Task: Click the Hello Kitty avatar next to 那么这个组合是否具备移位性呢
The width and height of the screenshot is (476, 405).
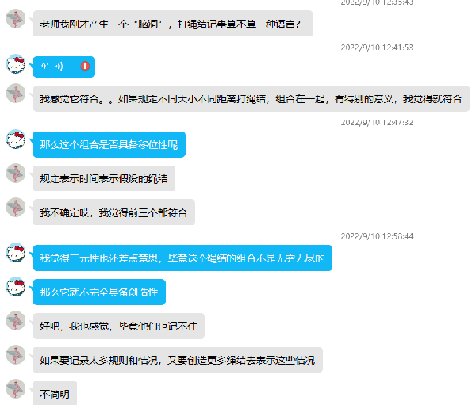Action: click(16, 139)
